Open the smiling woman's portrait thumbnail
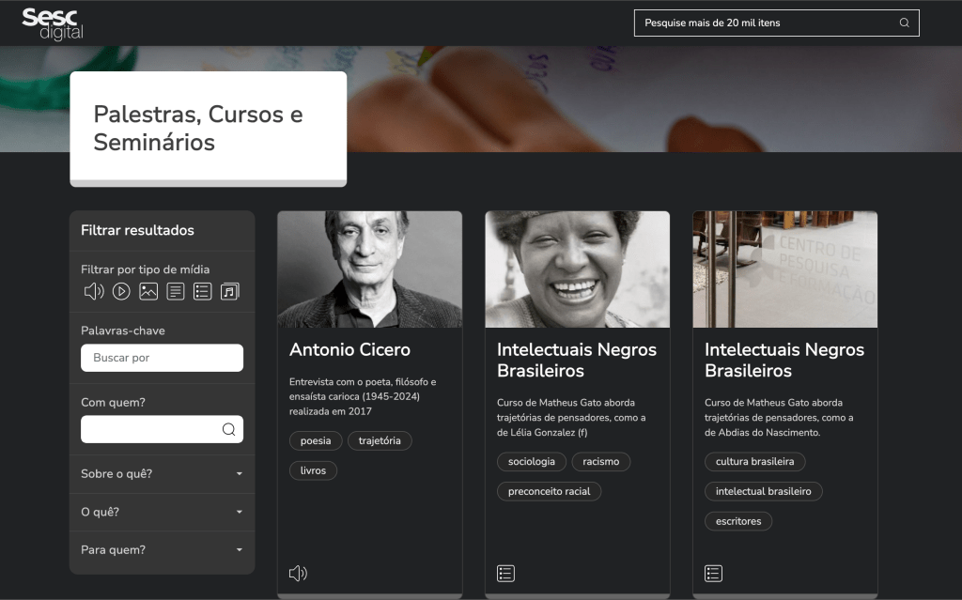This screenshot has height=600, width=962. click(577, 269)
